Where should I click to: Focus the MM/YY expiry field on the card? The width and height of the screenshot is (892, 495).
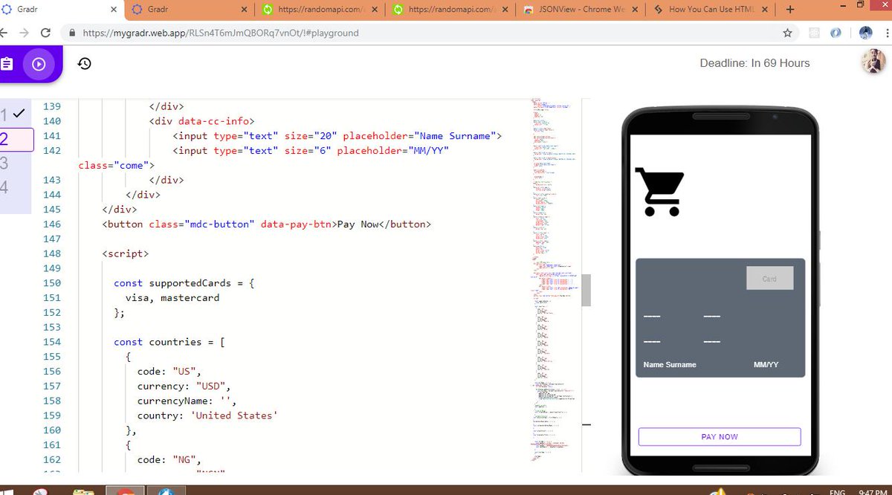(x=766, y=365)
